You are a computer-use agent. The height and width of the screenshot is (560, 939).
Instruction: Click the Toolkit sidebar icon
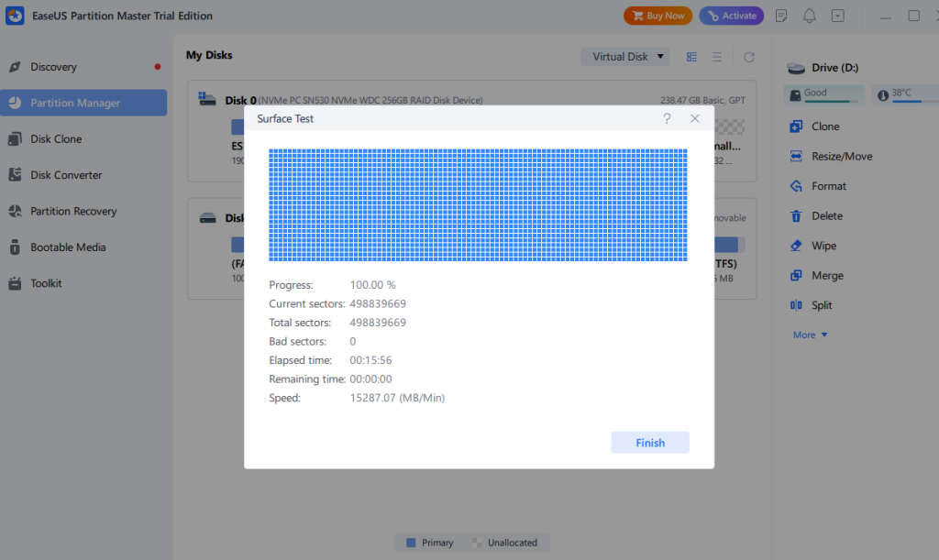15,283
